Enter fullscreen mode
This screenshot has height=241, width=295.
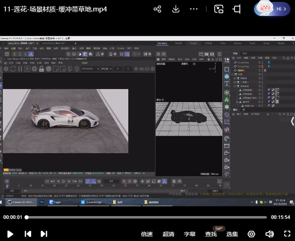287,234
